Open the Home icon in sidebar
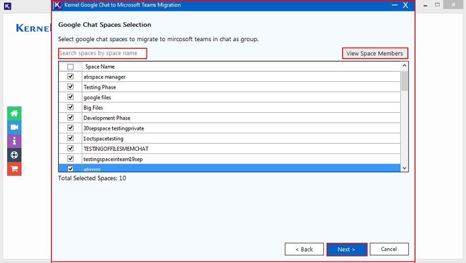Viewport: 466px width, 263px height. click(x=14, y=113)
